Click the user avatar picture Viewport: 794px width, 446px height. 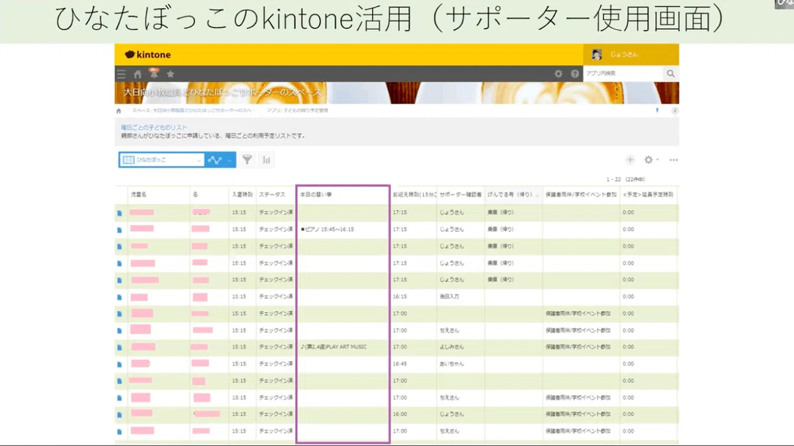pos(597,54)
